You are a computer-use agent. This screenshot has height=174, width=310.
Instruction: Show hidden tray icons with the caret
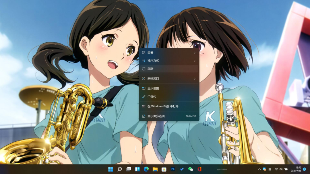259,169
